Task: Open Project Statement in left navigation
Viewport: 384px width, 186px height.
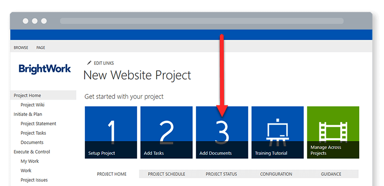Action: click(x=38, y=124)
